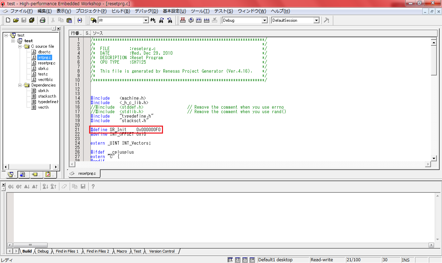
Task: Open the テスト(S) menu
Action: 223,11
